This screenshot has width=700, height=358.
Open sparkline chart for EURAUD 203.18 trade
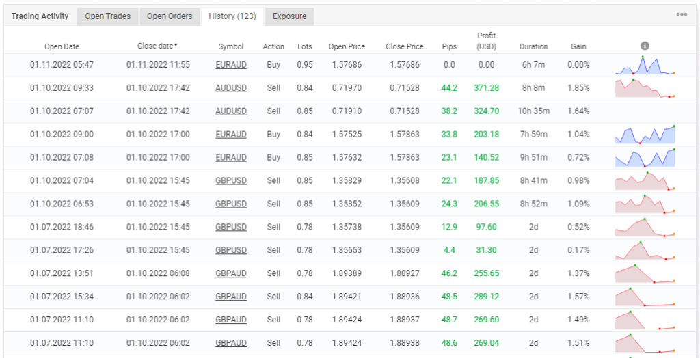[645, 135]
